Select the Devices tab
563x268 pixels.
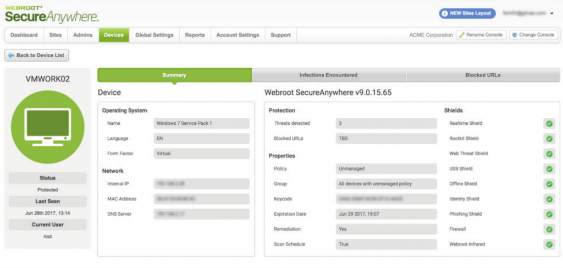pos(114,35)
